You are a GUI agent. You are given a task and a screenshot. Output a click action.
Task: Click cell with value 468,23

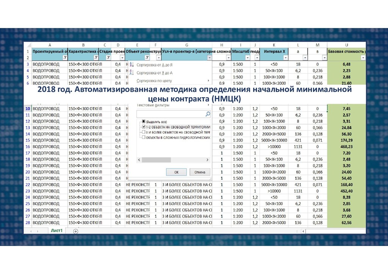tap(346, 146)
